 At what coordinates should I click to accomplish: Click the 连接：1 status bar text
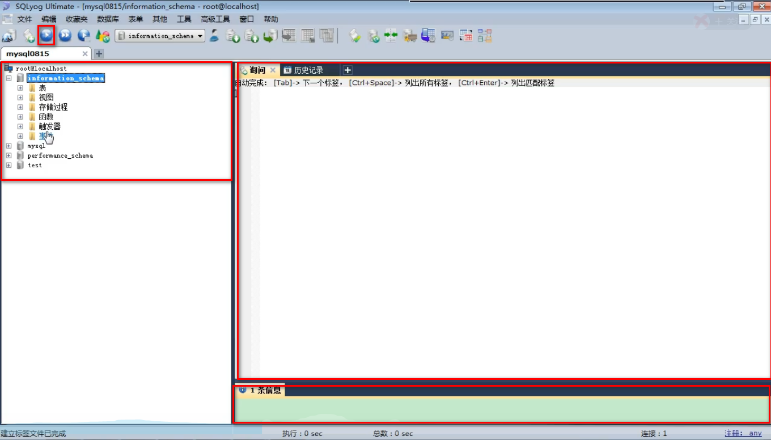pyautogui.click(x=654, y=433)
